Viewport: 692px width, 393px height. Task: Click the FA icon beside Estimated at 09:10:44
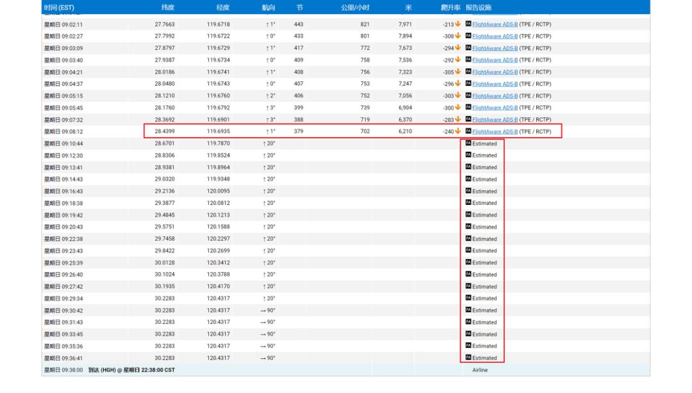click(468, 143)
